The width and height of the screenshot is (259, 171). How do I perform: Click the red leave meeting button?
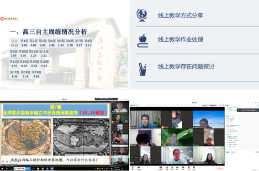[x=220, y=168]
